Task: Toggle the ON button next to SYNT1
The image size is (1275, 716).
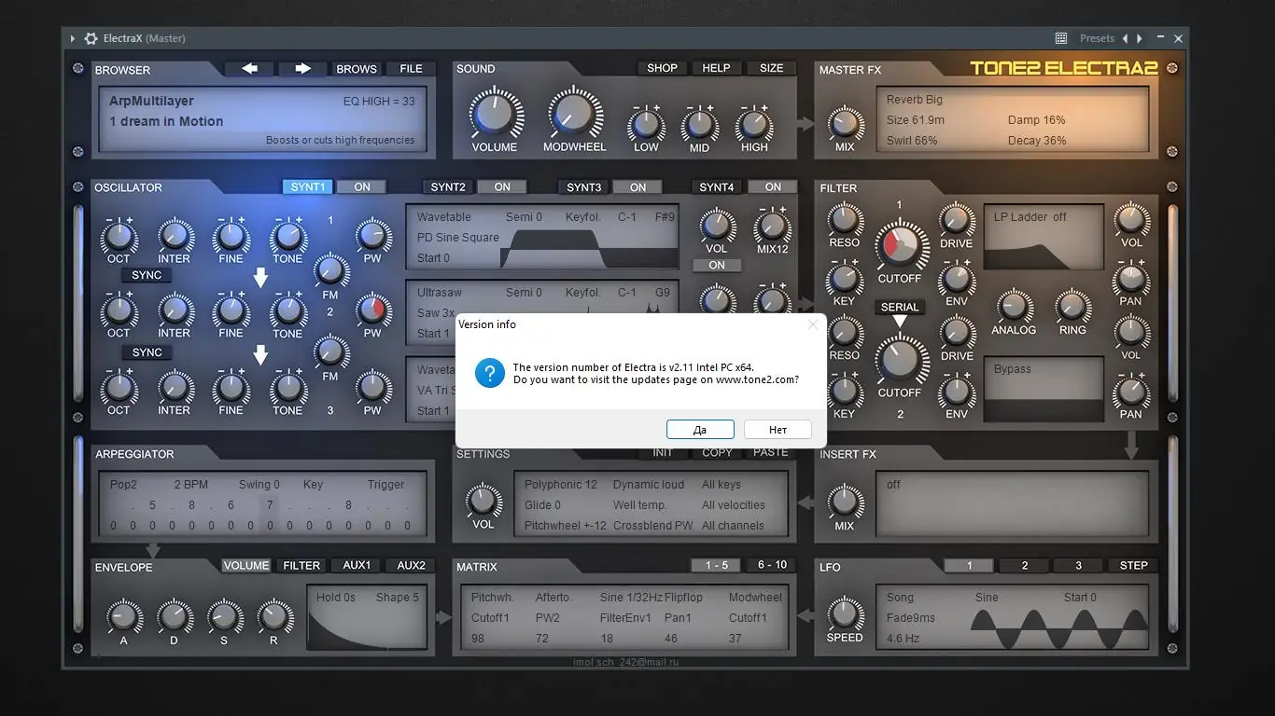Action: tap(362, 187)
